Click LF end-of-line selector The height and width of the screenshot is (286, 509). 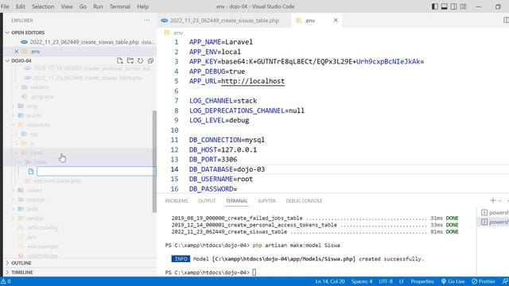tap(401, 281)
